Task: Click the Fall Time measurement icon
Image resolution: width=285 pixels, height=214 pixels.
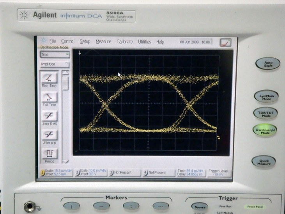Action: click(49, 97)
